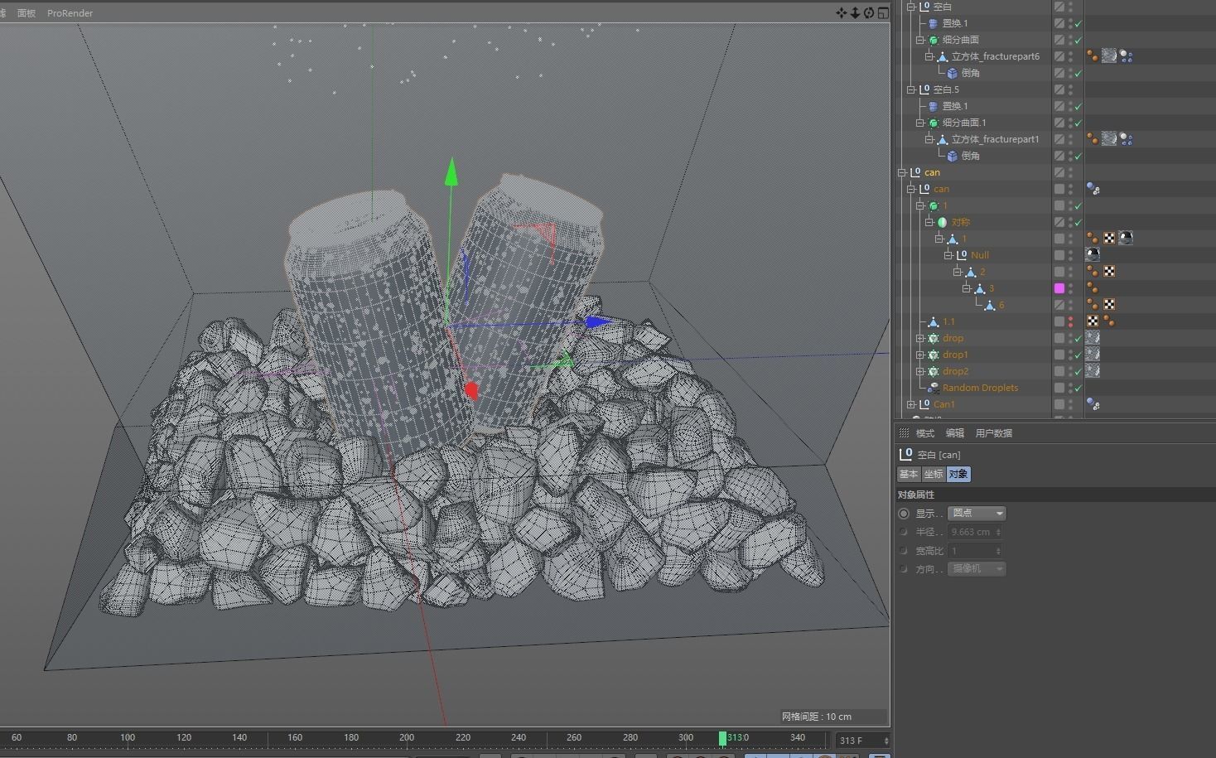Expand the drop object hierarchy
The image size is (1216, 758).
click(x=920, y=338)
